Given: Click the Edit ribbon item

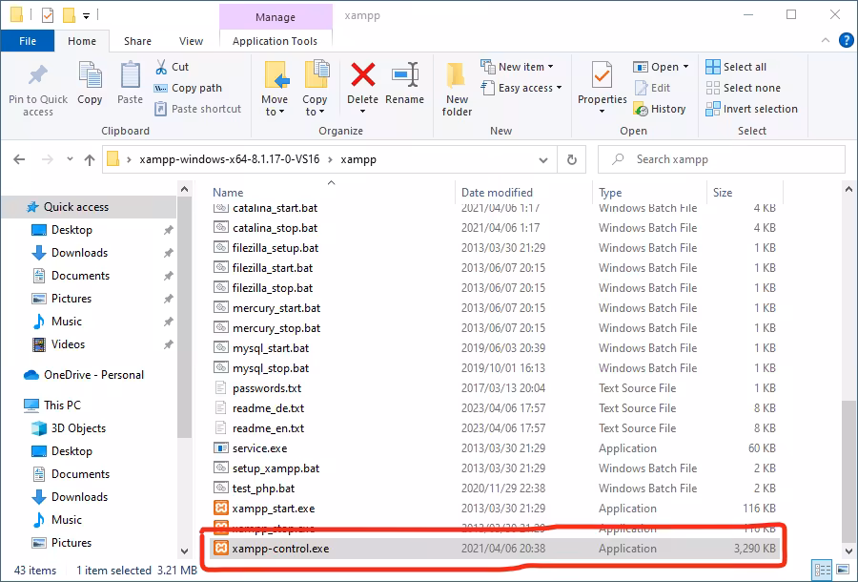Looking at the screenshot, I should pos(653,88).
